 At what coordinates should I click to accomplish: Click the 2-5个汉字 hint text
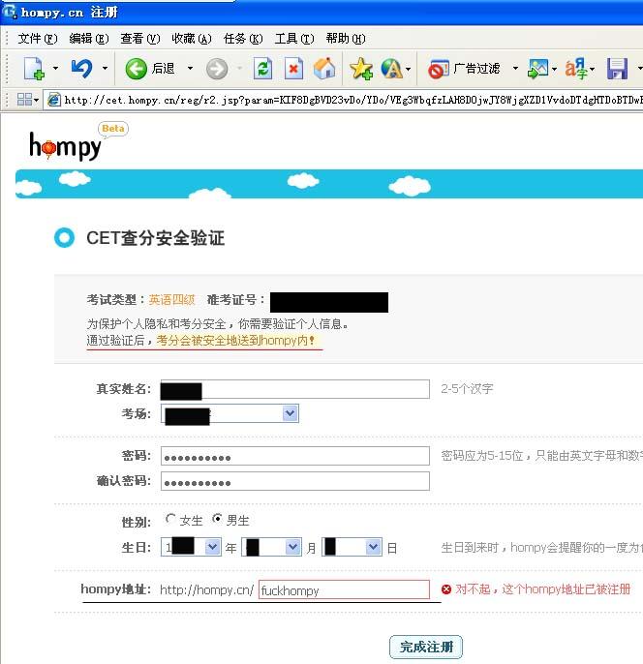pos(467,389)
